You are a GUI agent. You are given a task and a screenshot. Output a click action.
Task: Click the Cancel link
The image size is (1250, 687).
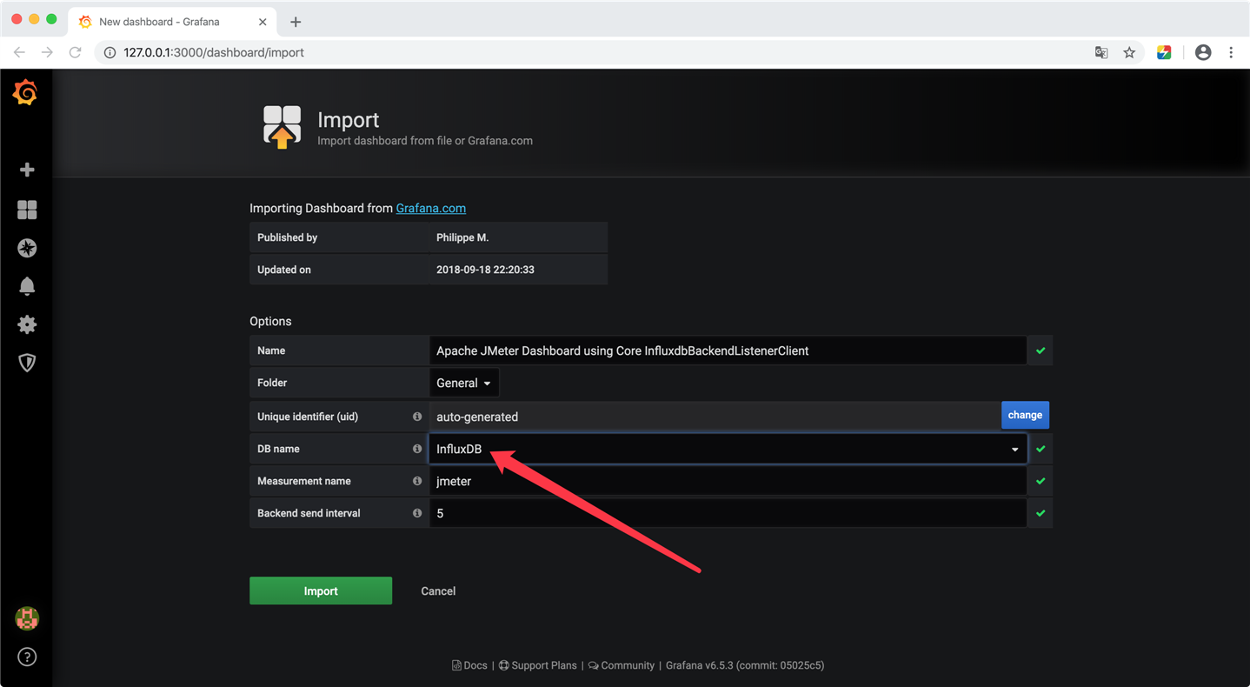coord(438,590)
